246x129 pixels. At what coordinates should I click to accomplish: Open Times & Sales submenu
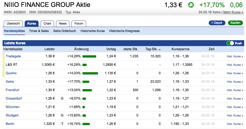tap(39, 31)
